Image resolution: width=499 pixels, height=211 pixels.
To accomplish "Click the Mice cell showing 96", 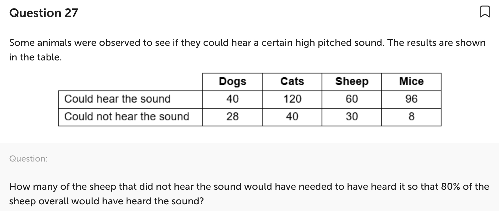I will (x=411, y=99).
